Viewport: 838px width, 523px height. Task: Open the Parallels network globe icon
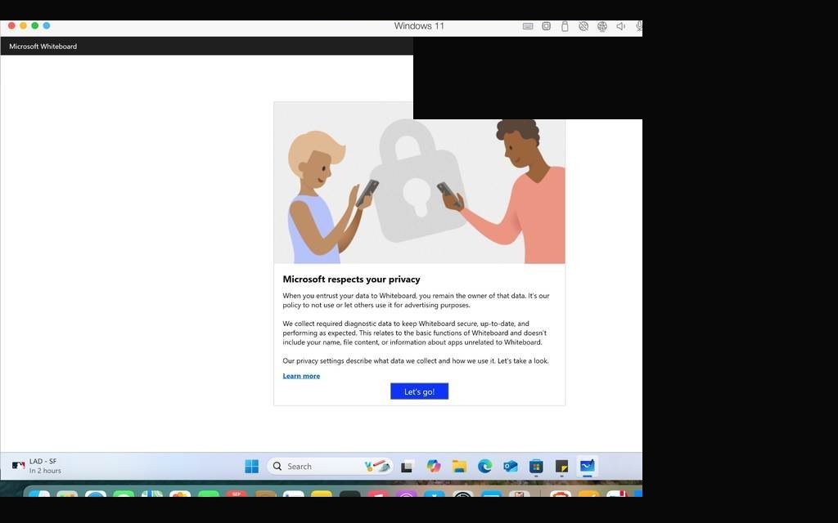click(602, 25)
